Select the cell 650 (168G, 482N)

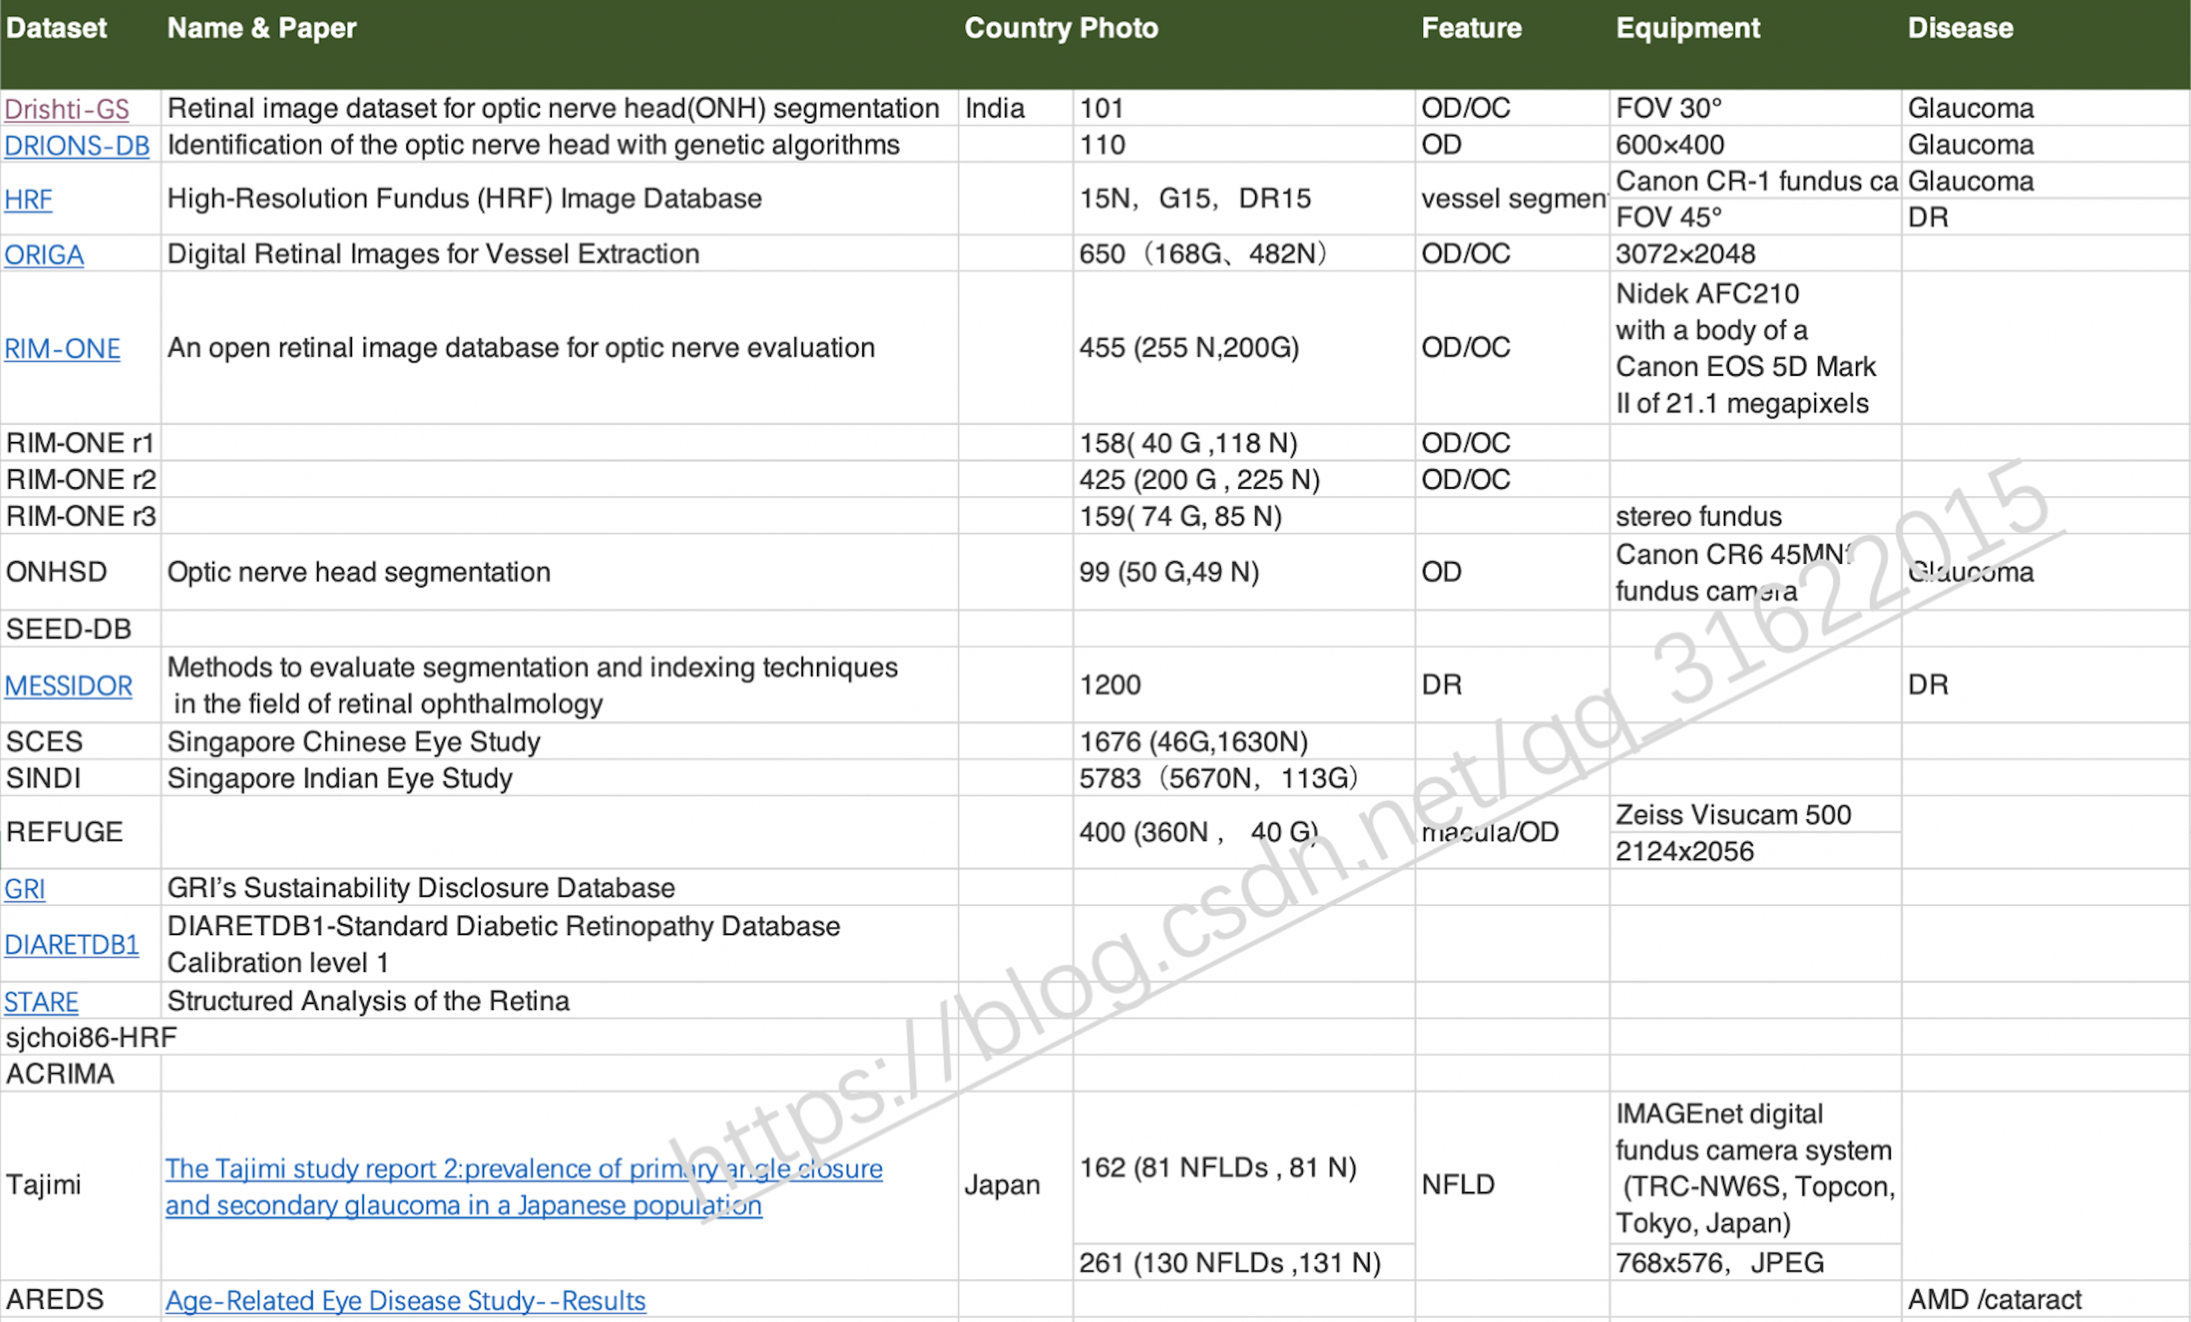tap(1243, 253)
